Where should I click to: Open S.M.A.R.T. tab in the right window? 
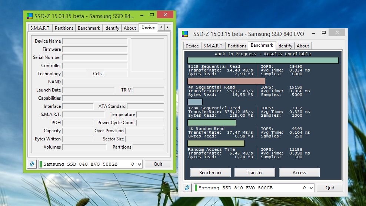(x=213, y=46)
